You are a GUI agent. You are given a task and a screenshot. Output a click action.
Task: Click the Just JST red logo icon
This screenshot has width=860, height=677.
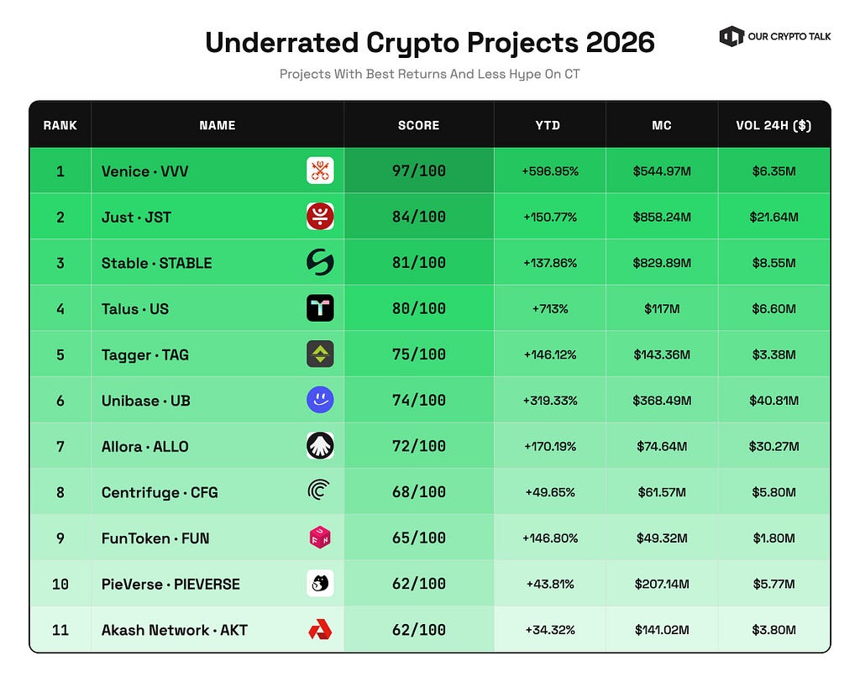coord(320,216)
